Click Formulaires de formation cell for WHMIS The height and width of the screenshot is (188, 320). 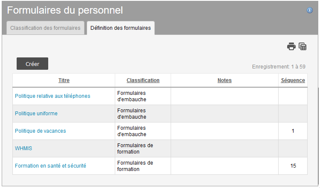tap(135, 148)
